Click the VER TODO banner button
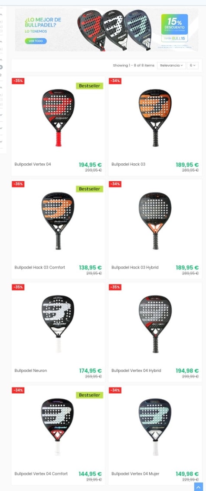This screenshot has height=491, width=206. coord(36,41)
